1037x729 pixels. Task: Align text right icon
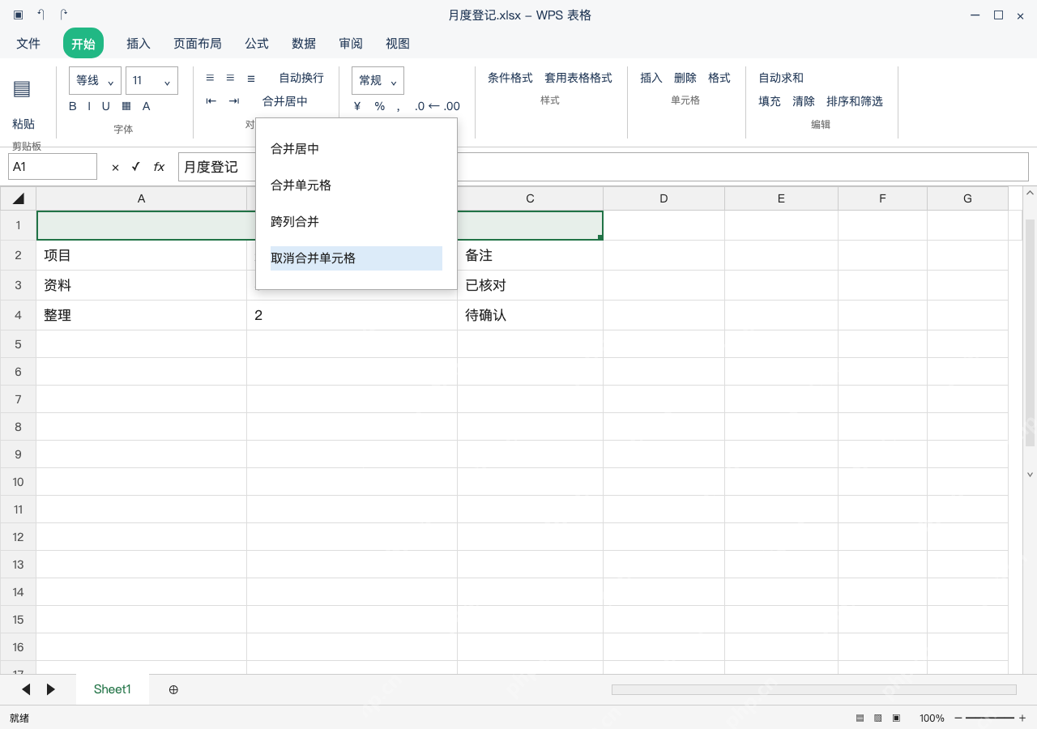[x=251, y=78]
